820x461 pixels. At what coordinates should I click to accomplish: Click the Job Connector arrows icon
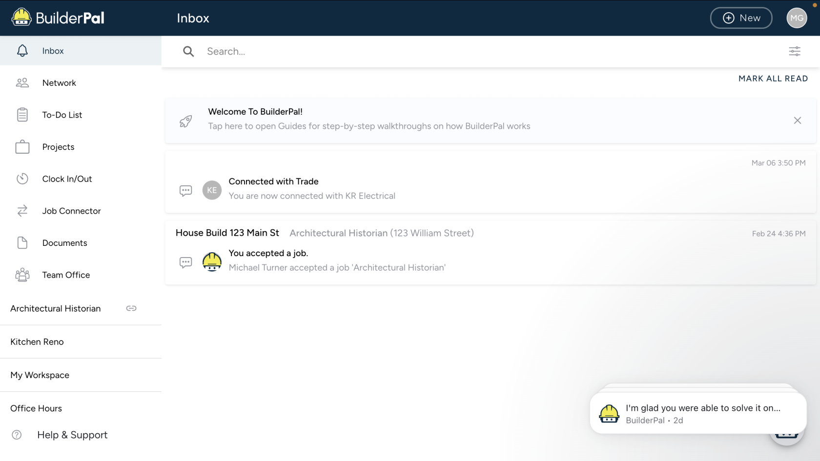pos(22,211)
